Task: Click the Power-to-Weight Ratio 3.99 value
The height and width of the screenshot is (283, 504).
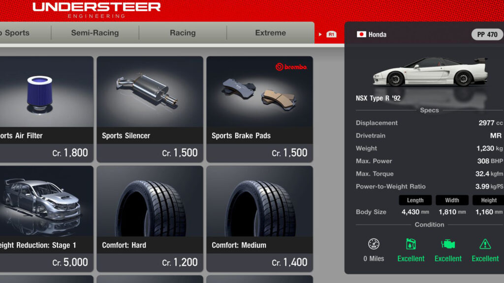Action: coord(489,186)
